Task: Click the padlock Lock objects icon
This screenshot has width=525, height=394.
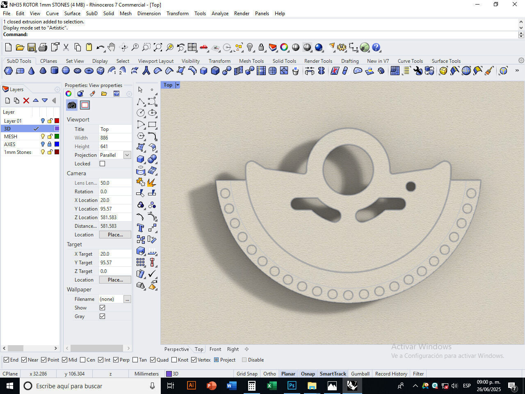Action: 261,48
